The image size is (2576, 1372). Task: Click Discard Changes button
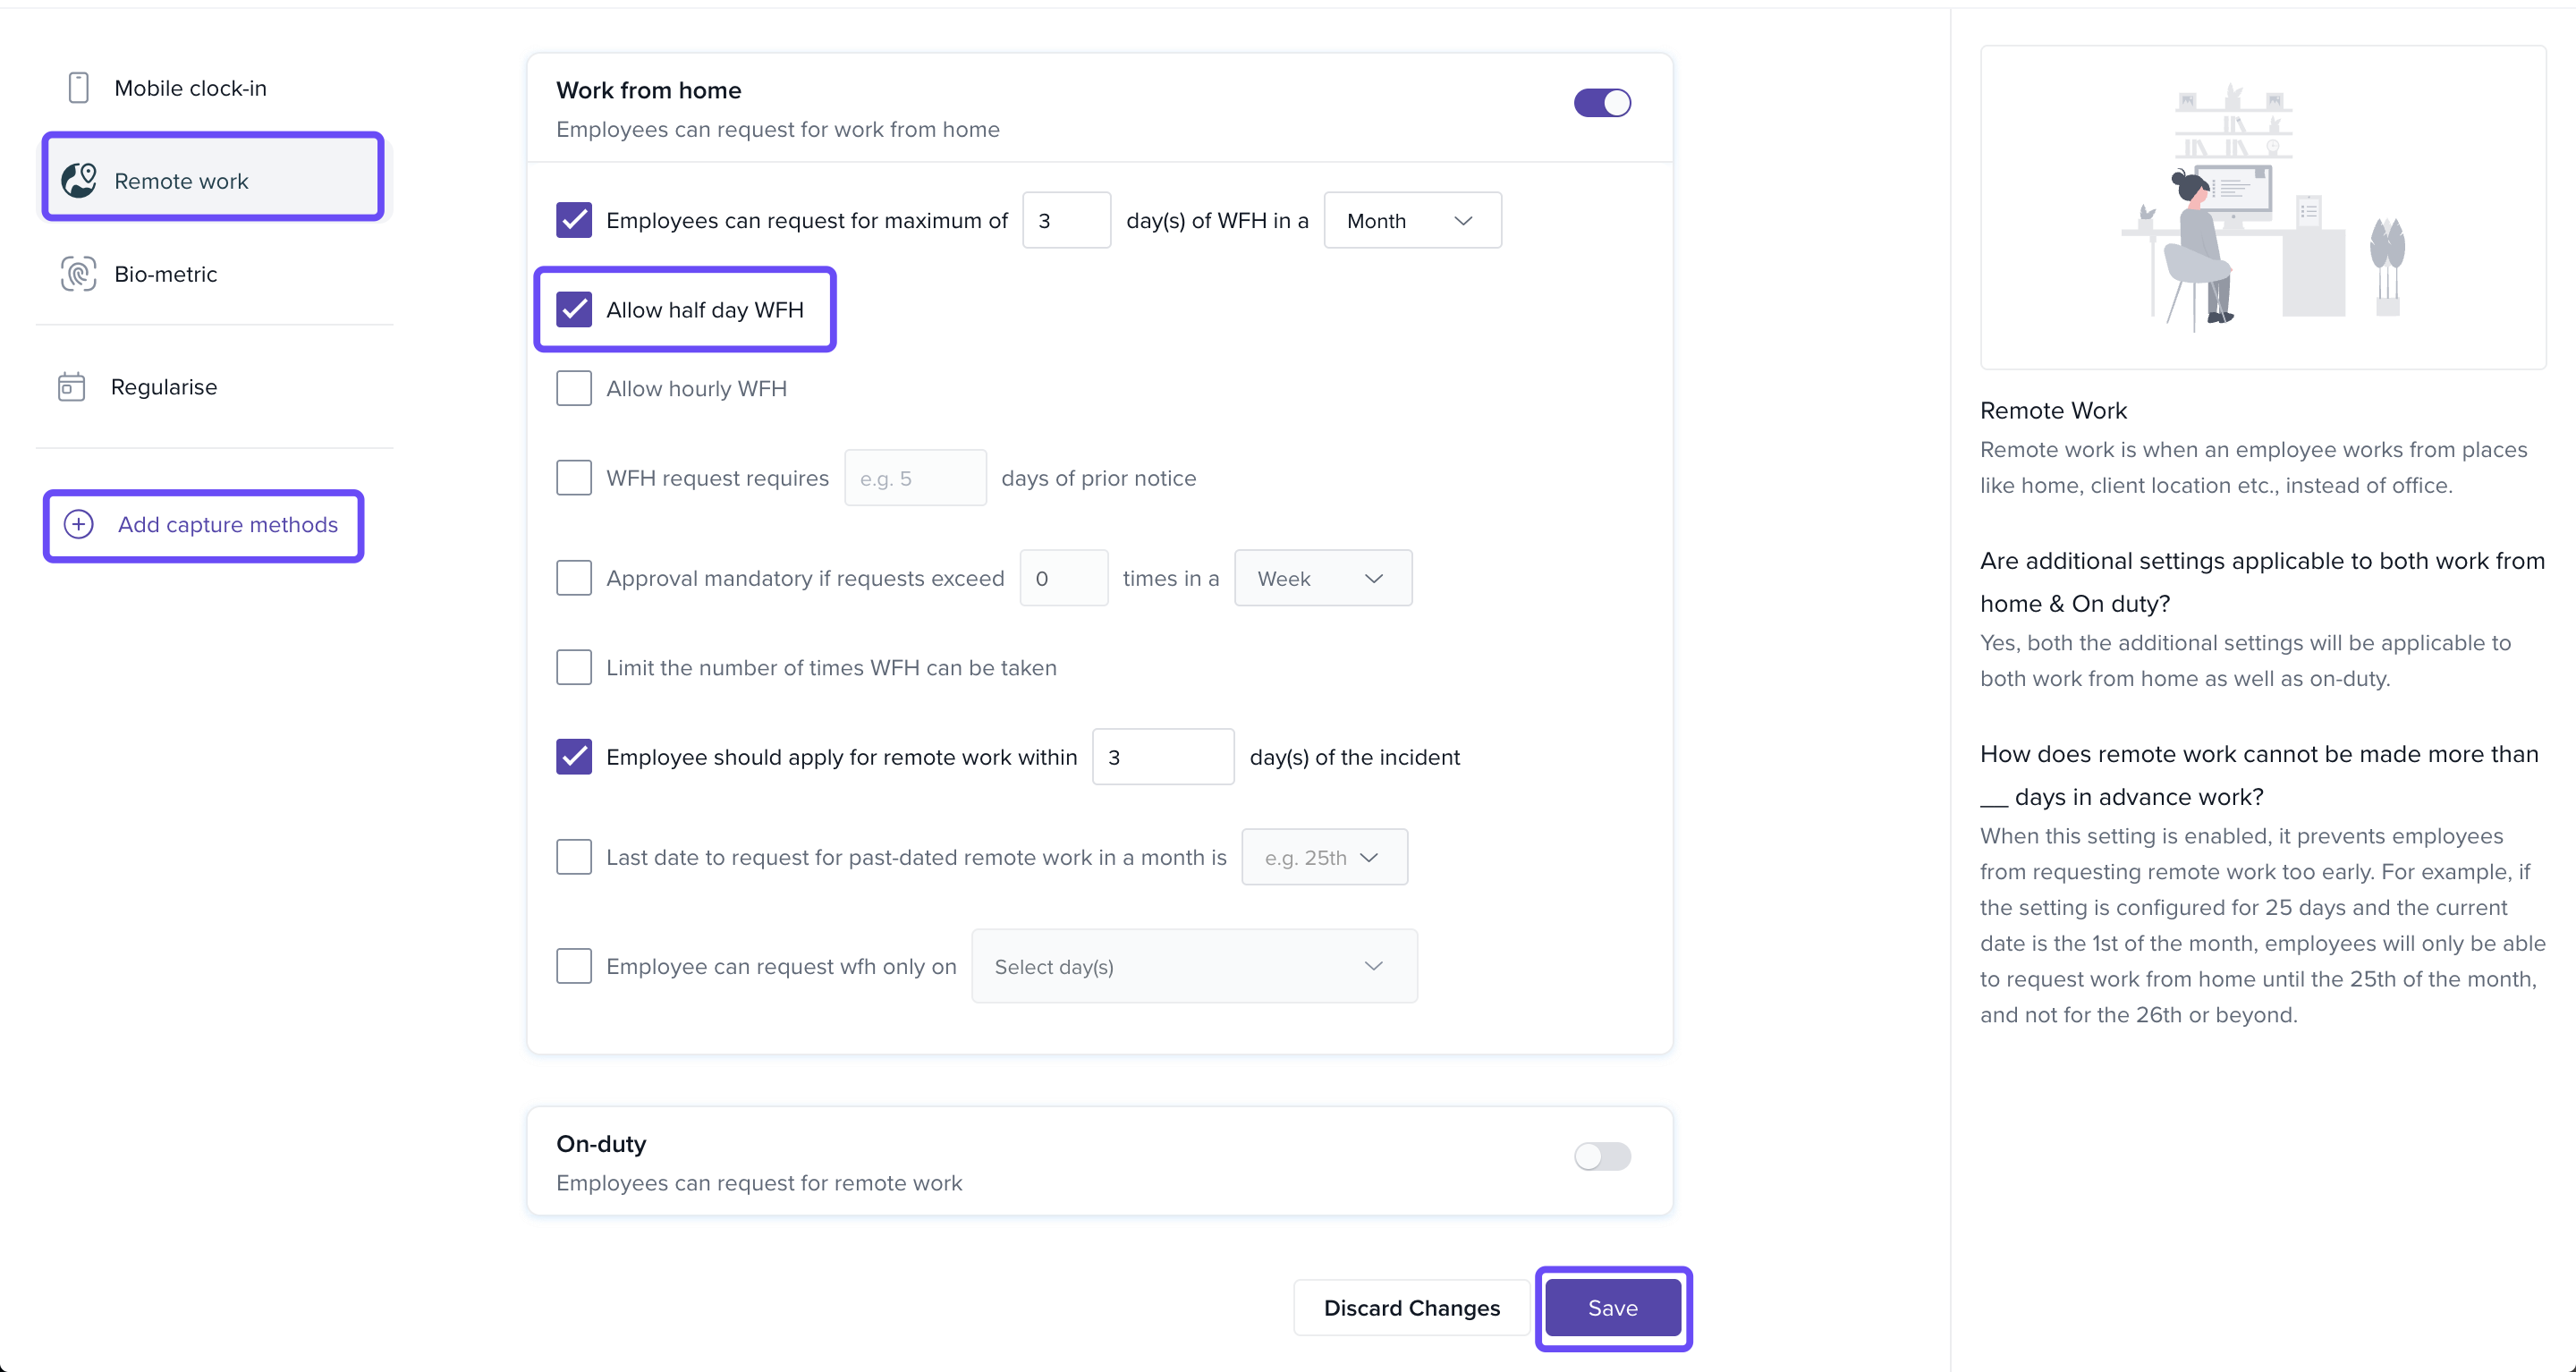click(1411, 1307)
